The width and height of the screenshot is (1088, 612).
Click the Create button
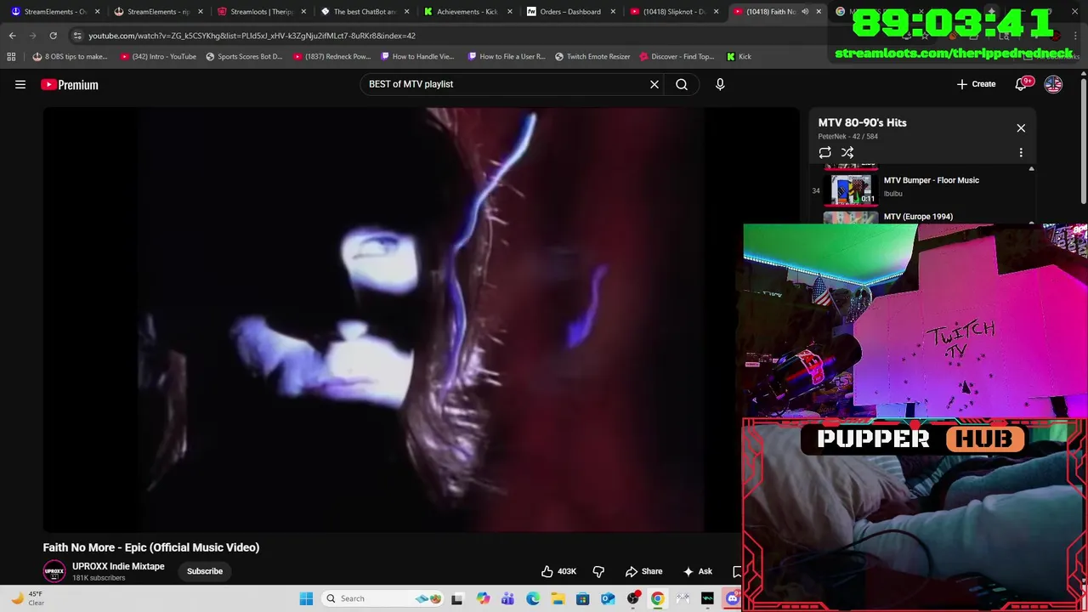(x=976, y=84)
